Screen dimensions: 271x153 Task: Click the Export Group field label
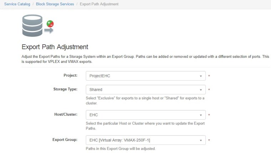[65, 140]
